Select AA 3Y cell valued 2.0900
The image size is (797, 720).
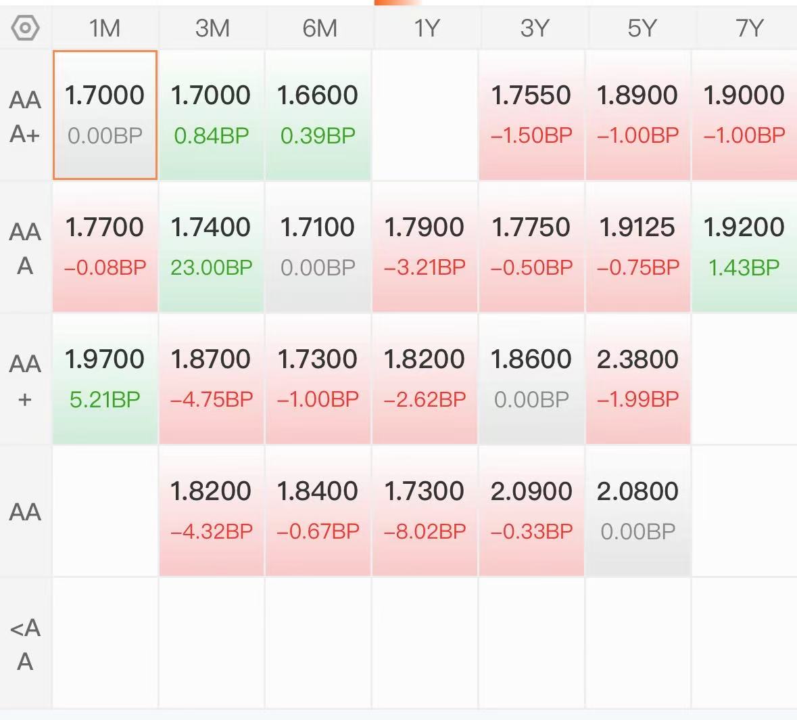[531, 511]
